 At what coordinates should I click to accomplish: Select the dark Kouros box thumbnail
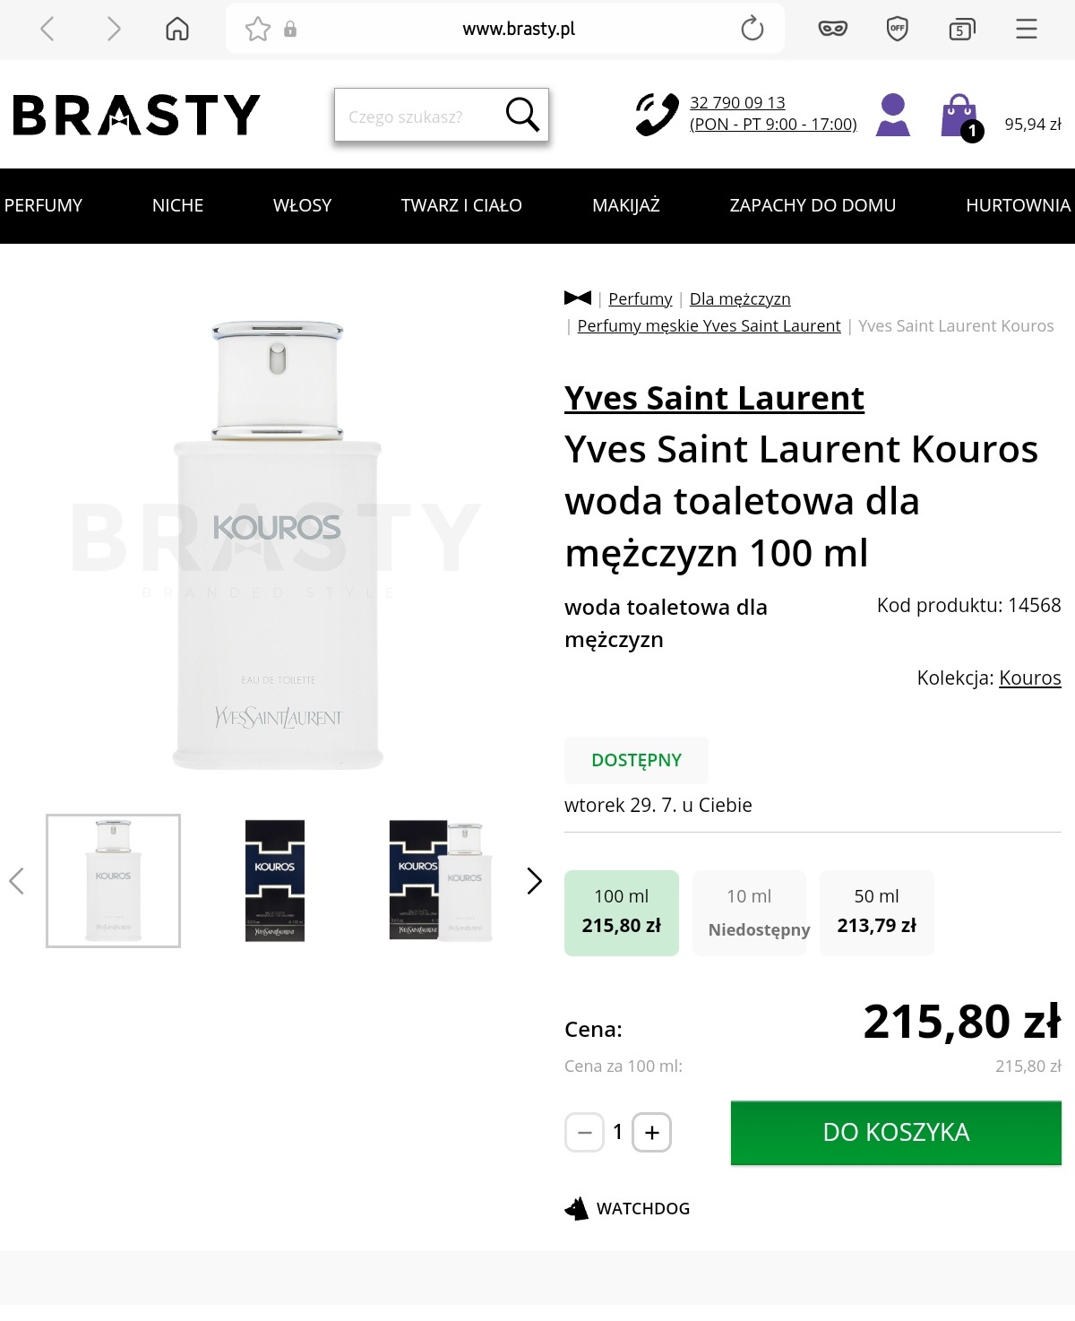coord(275,881)
